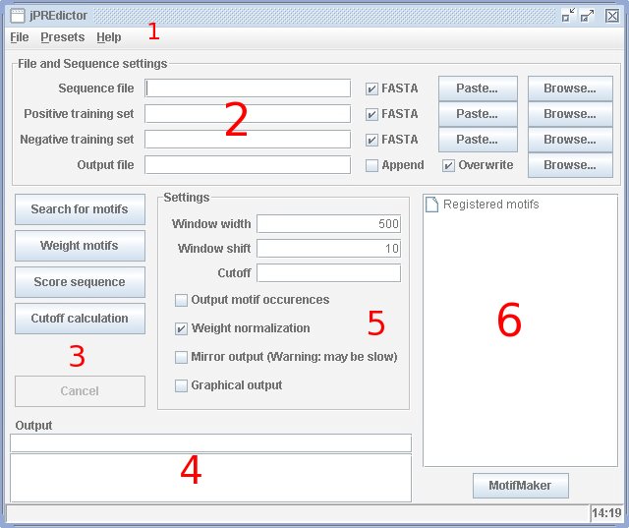Open the File menu
The height and width of the screenshot is (528, 629).
(20, 37)
